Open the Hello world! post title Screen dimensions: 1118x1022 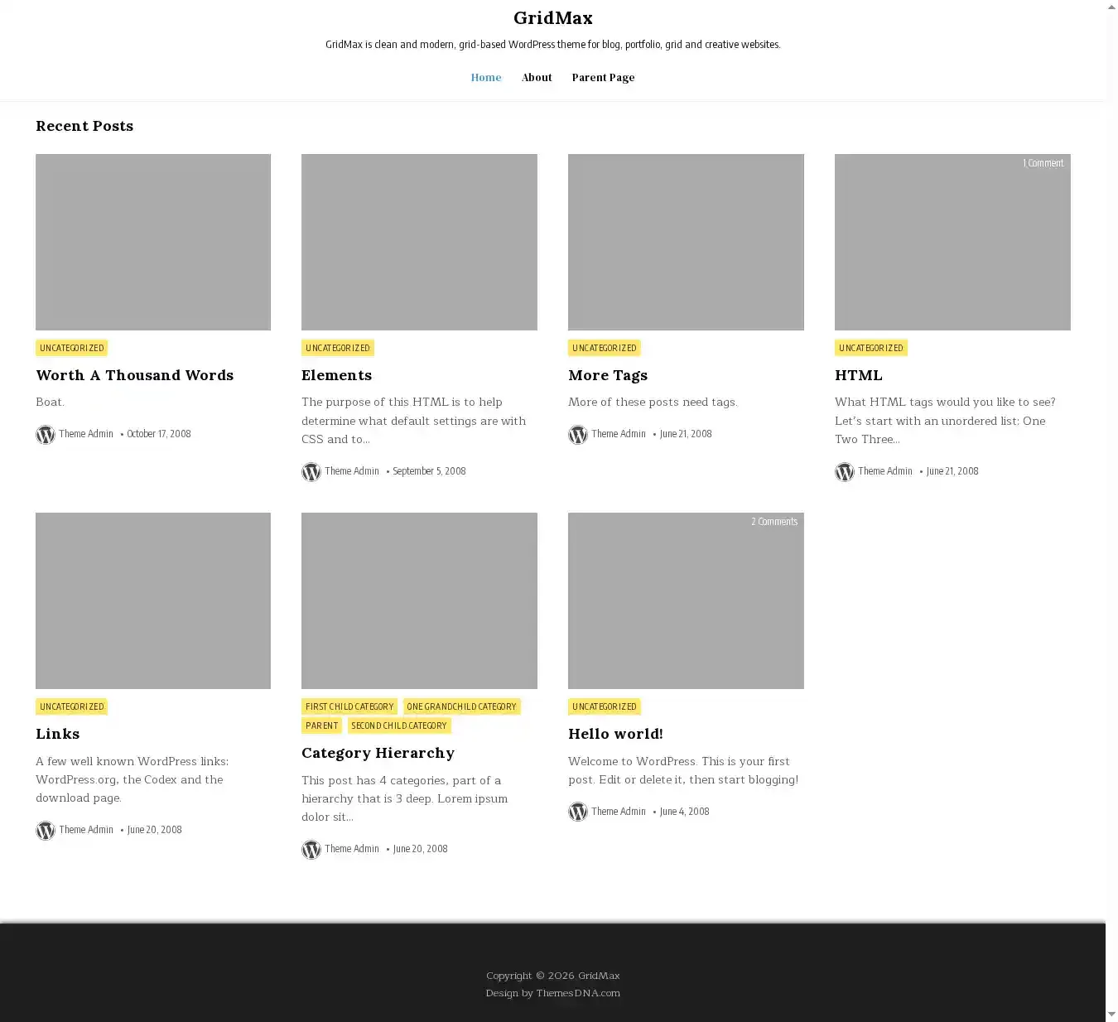click(615, 734)
